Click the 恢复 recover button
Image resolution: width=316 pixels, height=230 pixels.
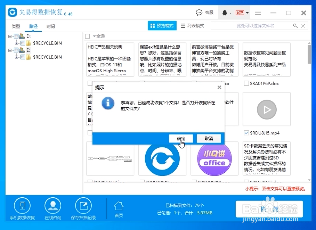pos(270,209)
